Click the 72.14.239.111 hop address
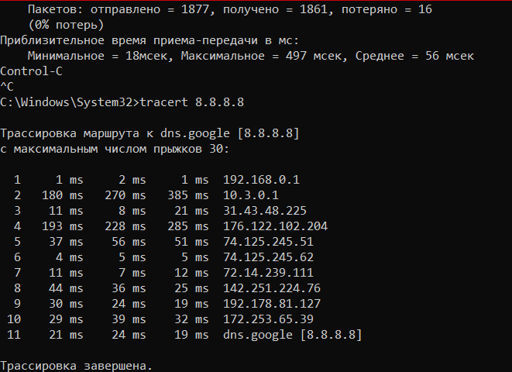This screenshot has width=512, height=372. click(269, 273)
